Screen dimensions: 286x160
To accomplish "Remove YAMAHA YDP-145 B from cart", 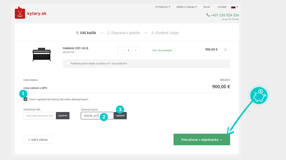I will (225, 50).
